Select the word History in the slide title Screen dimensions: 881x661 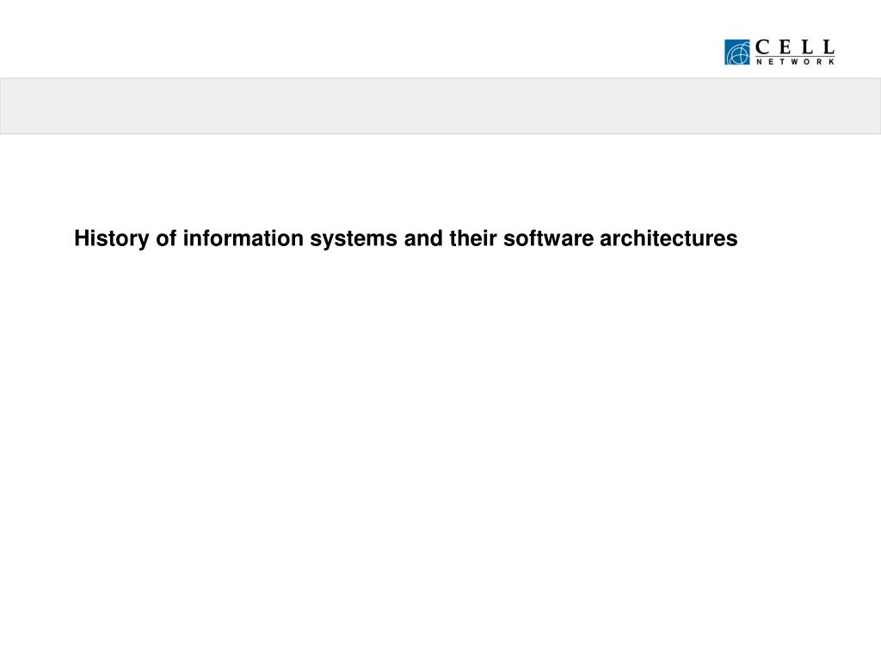point(112,239)
